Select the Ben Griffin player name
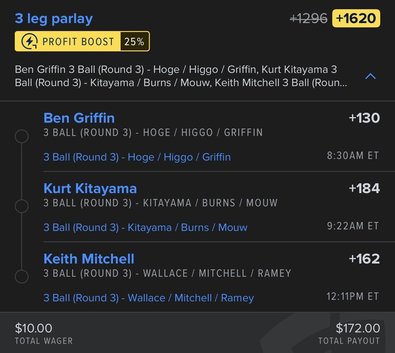The height and width of the screenshot is (353, 395). (79, 118)
